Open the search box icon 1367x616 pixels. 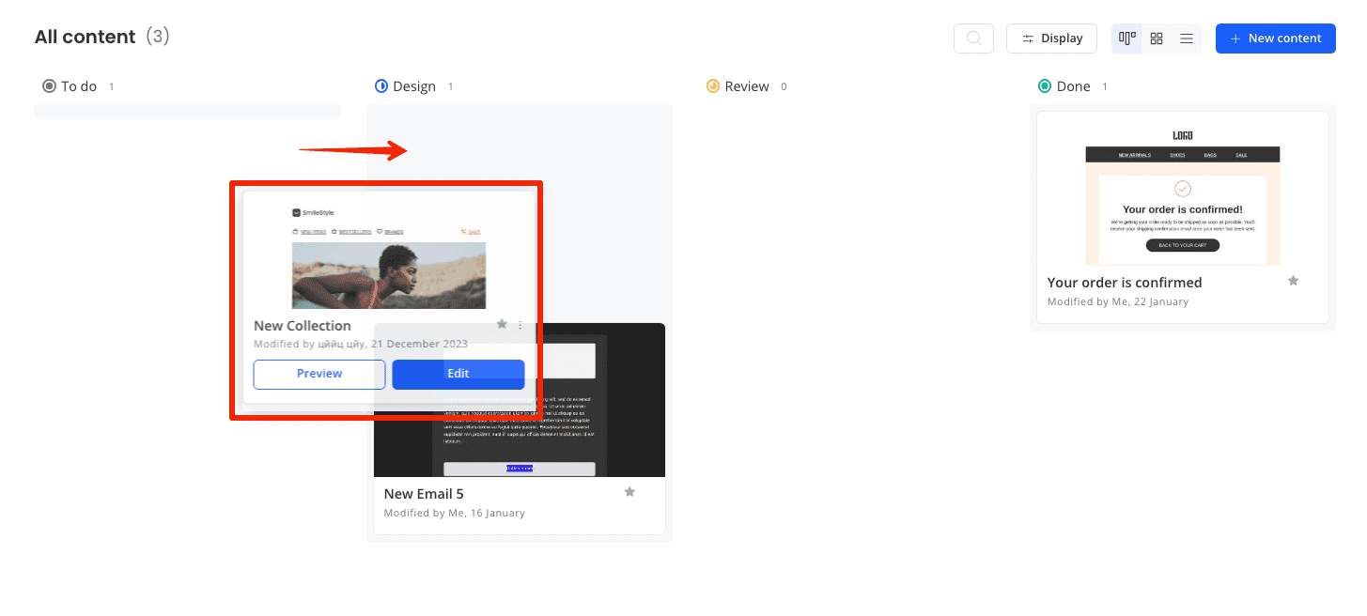point(973,38)
